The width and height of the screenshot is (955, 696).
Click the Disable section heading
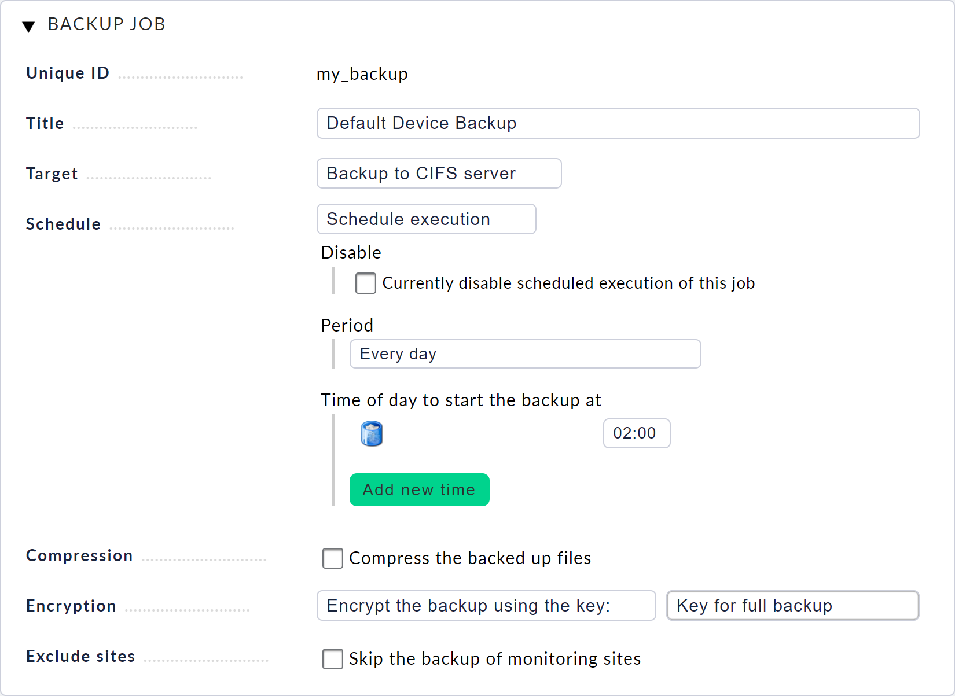pyautogui.click(x=351, y=252)
